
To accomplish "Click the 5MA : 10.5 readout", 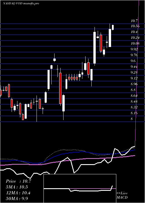I will coord(17,187).
